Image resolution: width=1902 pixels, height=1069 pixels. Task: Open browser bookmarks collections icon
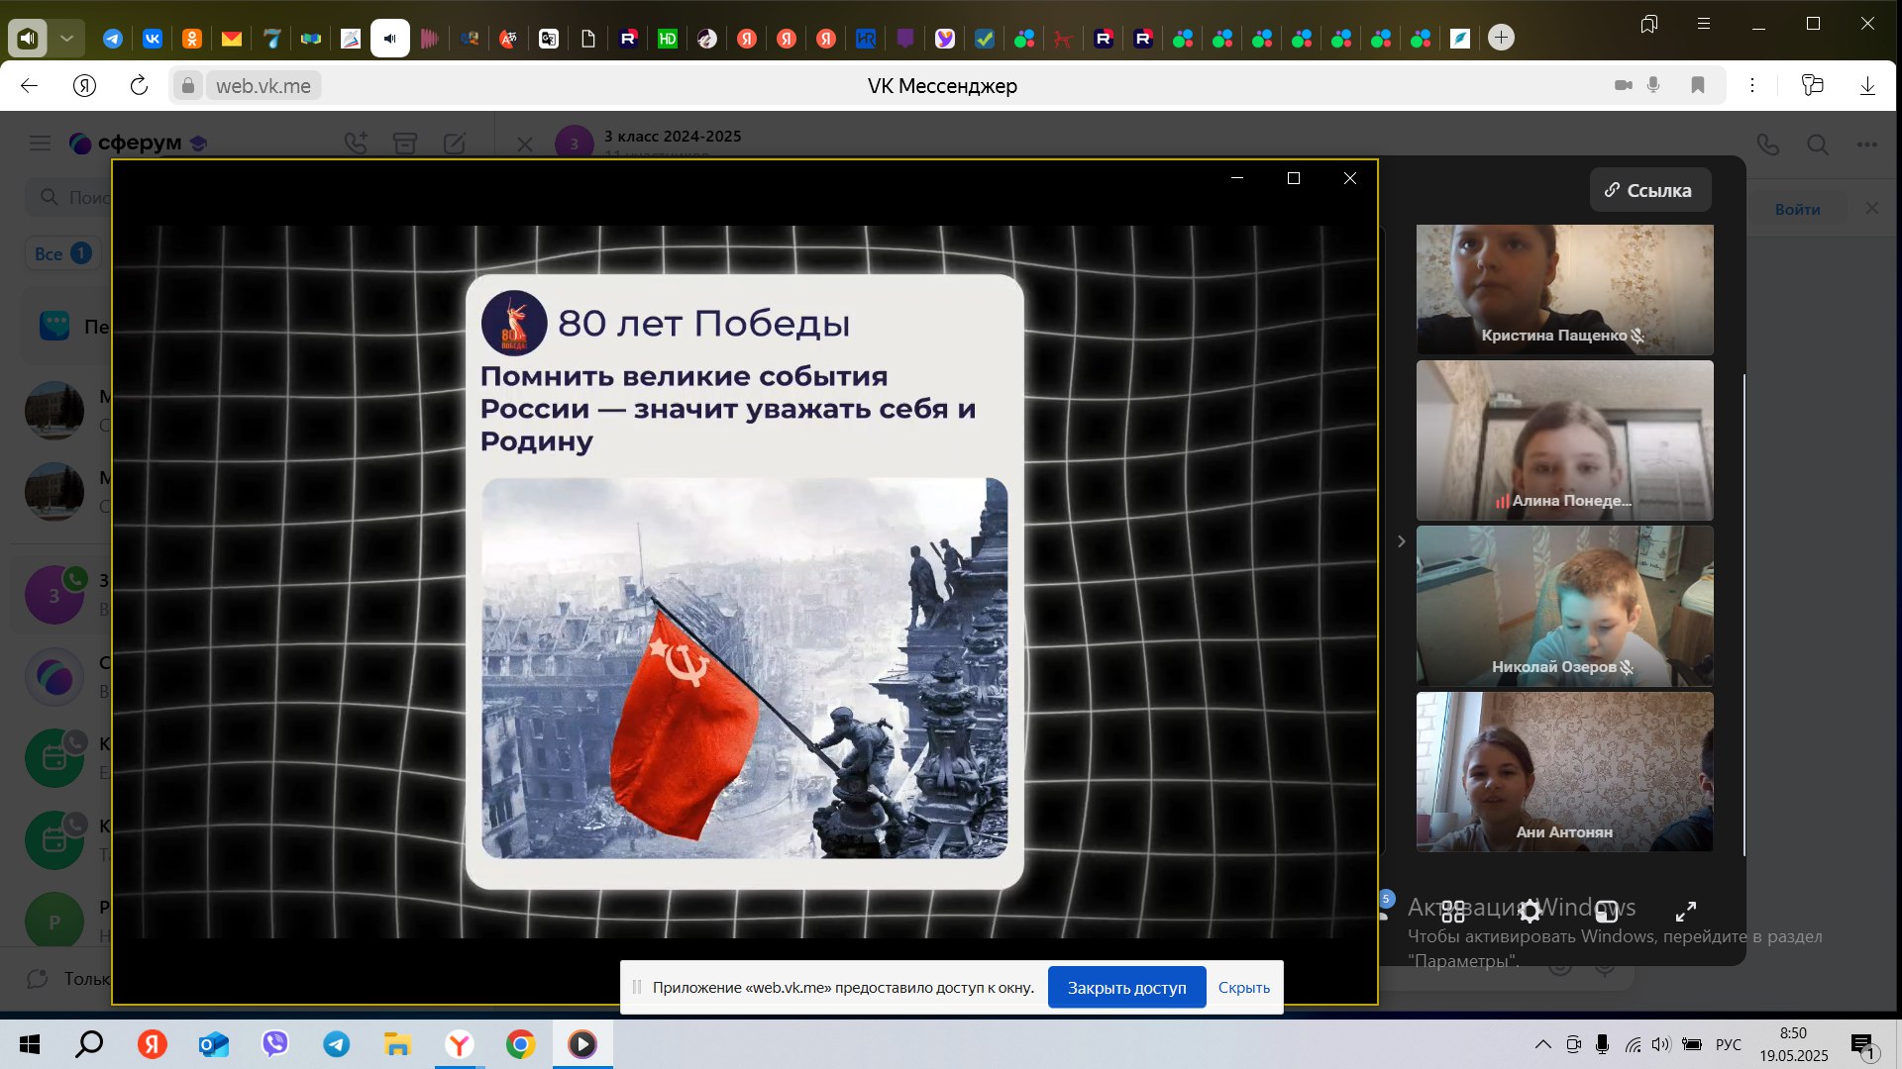tap(1649, 24)
